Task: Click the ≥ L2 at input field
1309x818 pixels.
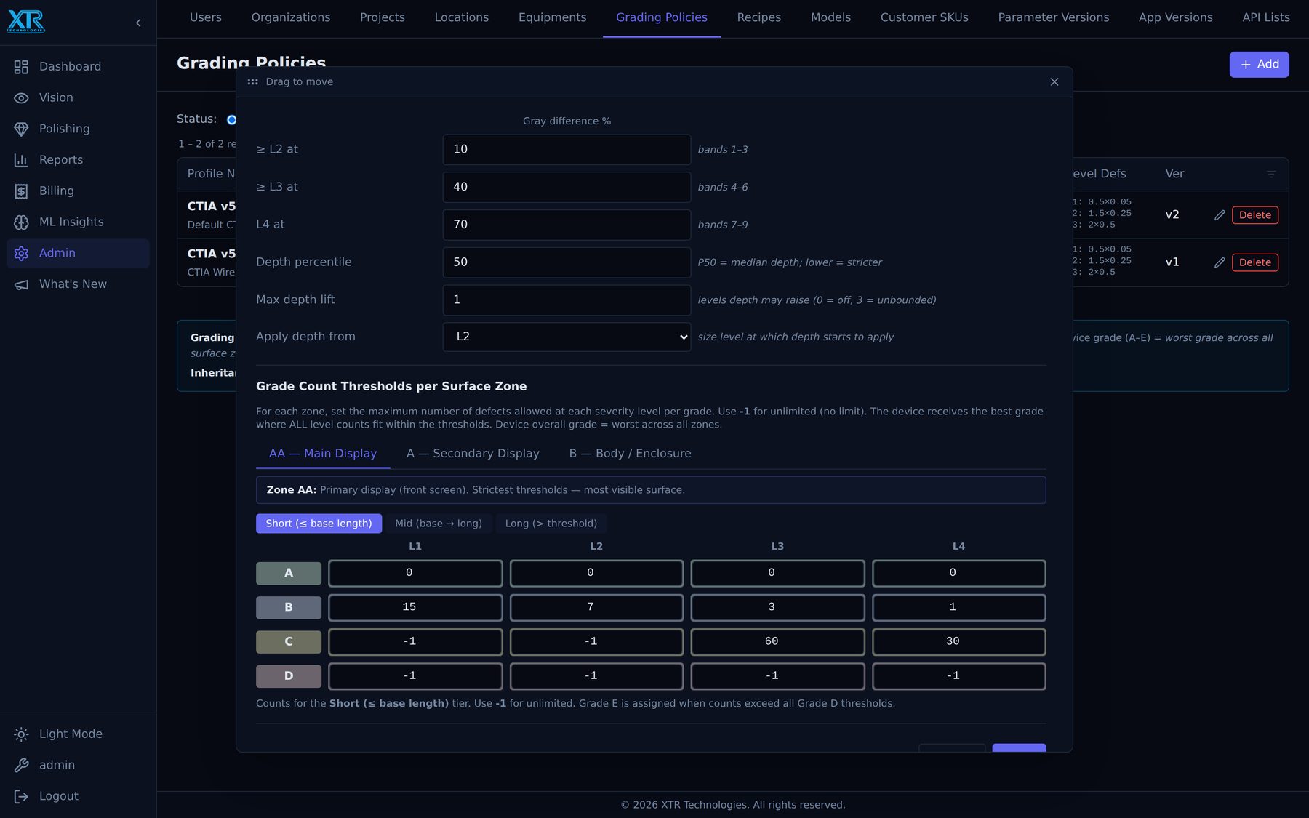Action: (567, 150)
